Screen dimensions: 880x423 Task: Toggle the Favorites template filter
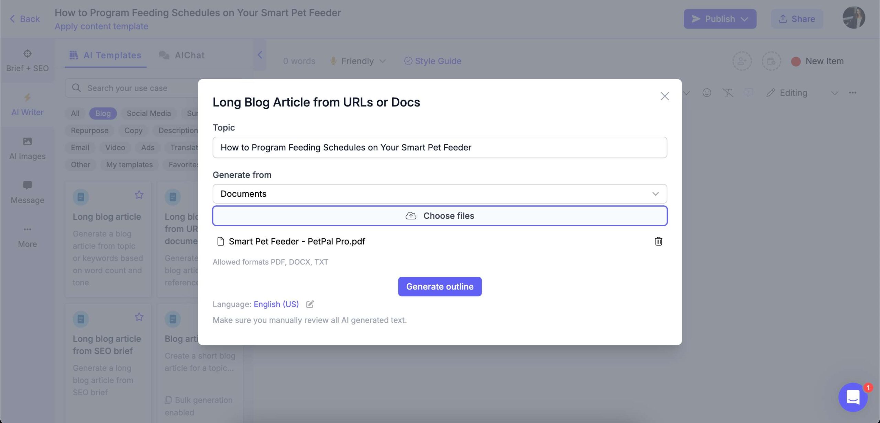(185, 164)
